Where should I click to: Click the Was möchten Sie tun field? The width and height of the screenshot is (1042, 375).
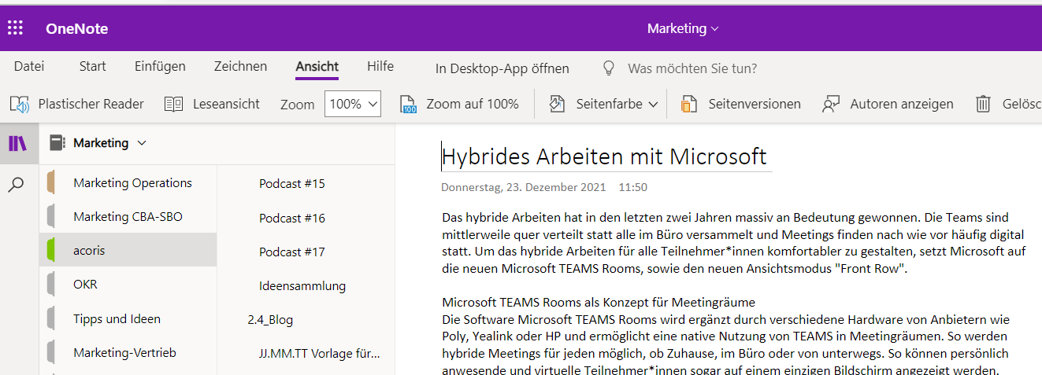point(692,68)
